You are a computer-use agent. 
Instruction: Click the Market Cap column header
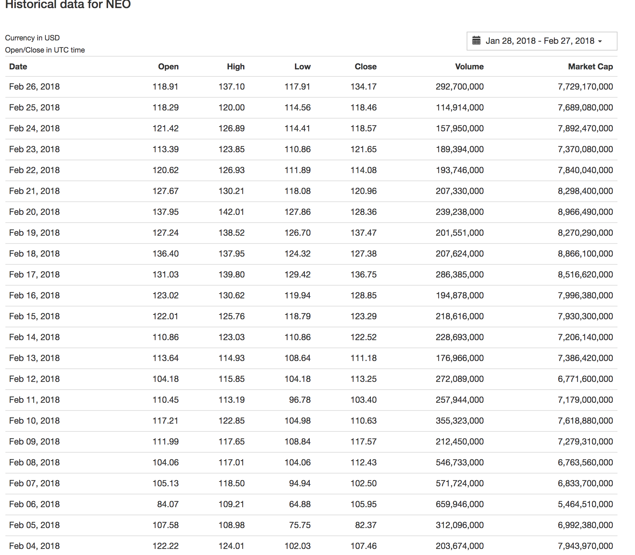(x=591, y=67)
